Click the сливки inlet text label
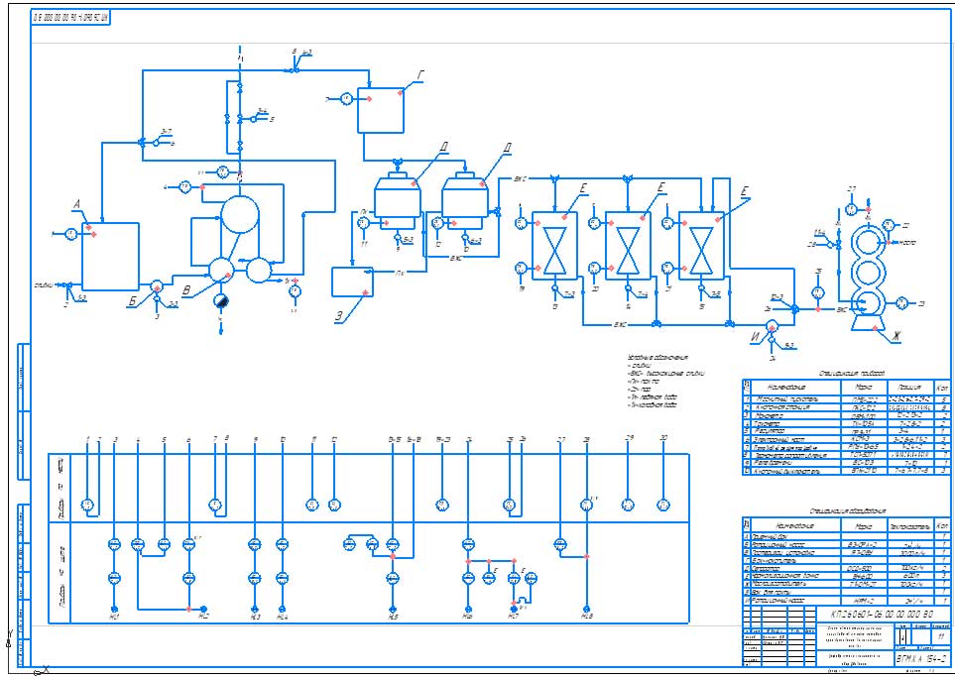The width and height of the screenshot is (955, 677). pos(45,284)
